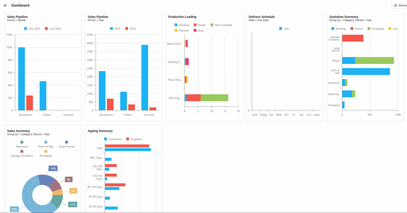Click the Customers legend swatch in Ageing Summary
Image resolution: width=407 pixels, height=213 pixels.
106,139
